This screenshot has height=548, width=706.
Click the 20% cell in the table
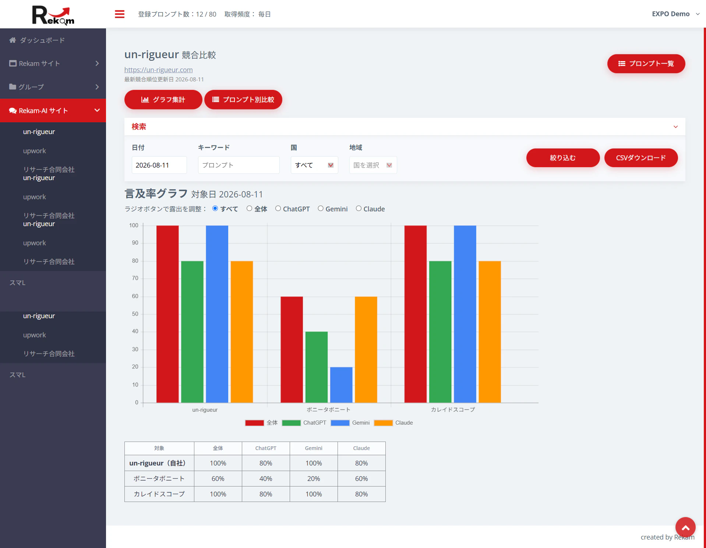(314, 478)
